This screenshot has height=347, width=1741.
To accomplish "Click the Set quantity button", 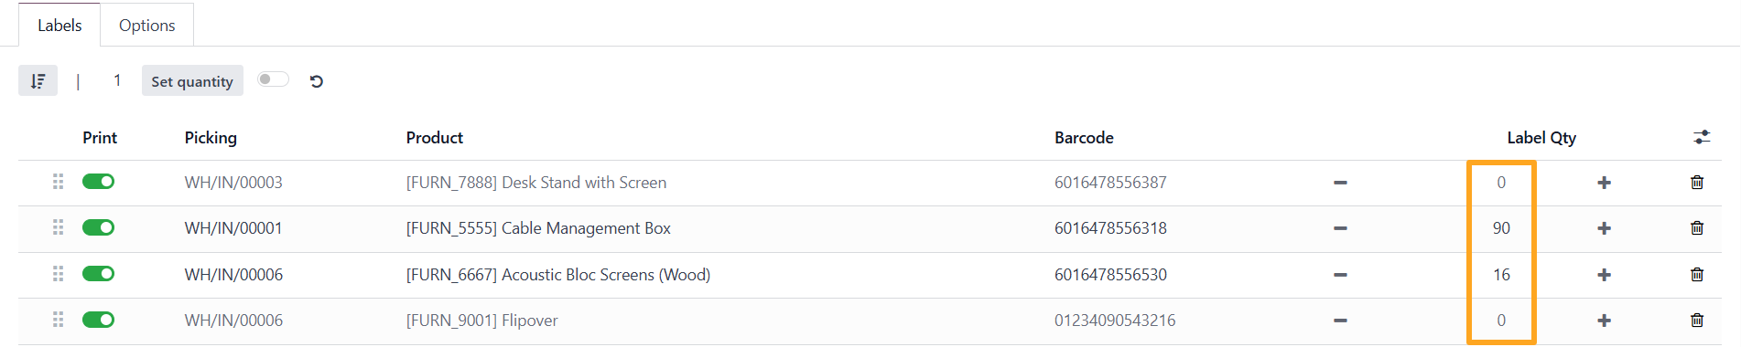I will click(192, 81).
